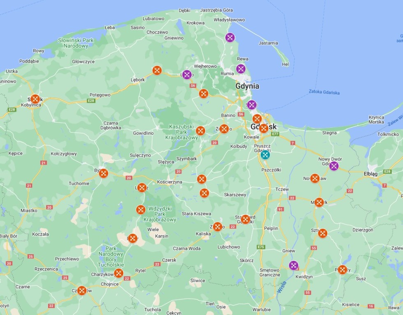
Task: Open the orange marker over Brusy
Action: click(x=132, y=238)
